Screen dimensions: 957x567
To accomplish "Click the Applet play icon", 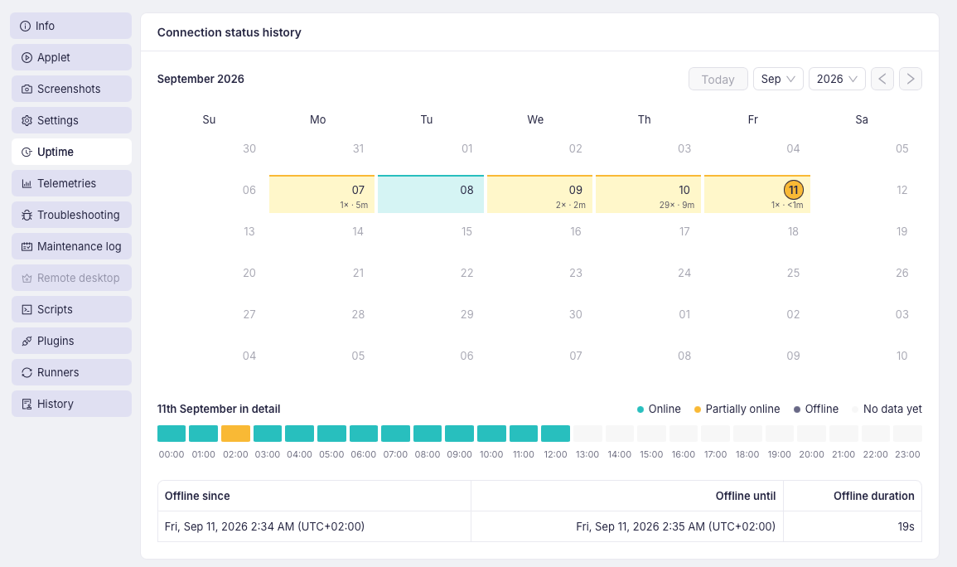I will 27,58.
